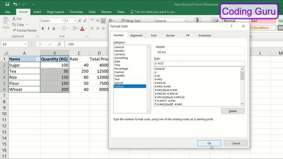Open the Underline style dropdown arrow
The width and height of the screenshot is (283, 159).
click(58, 28)
